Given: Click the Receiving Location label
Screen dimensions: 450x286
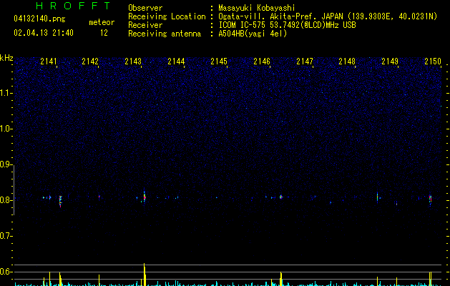Looking at the screenshot, I should click(x=167, y=16).
